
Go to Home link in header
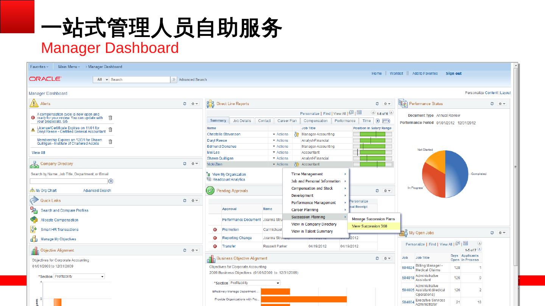(x=377, y=74)
